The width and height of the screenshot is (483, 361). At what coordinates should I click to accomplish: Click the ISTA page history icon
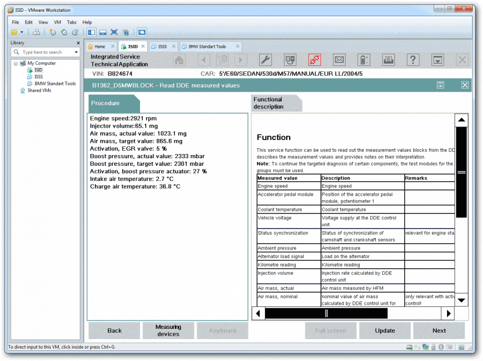click(x=222, y=60)
